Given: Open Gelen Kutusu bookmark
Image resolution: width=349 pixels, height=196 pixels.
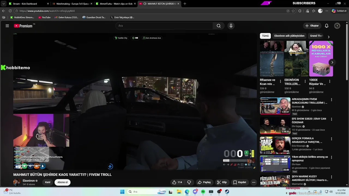Looking at the screenshot, I should (67, 17).
